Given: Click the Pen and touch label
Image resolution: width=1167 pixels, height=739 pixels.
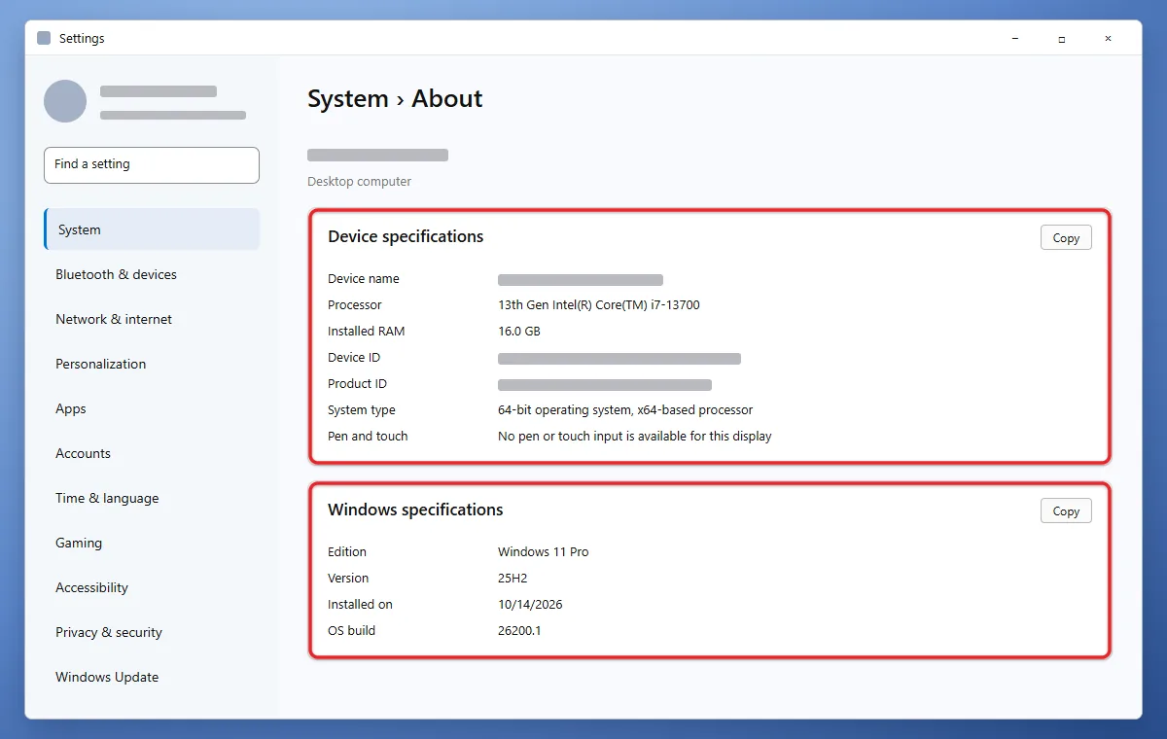Looking at the screenshot, I should pos(368,436).
